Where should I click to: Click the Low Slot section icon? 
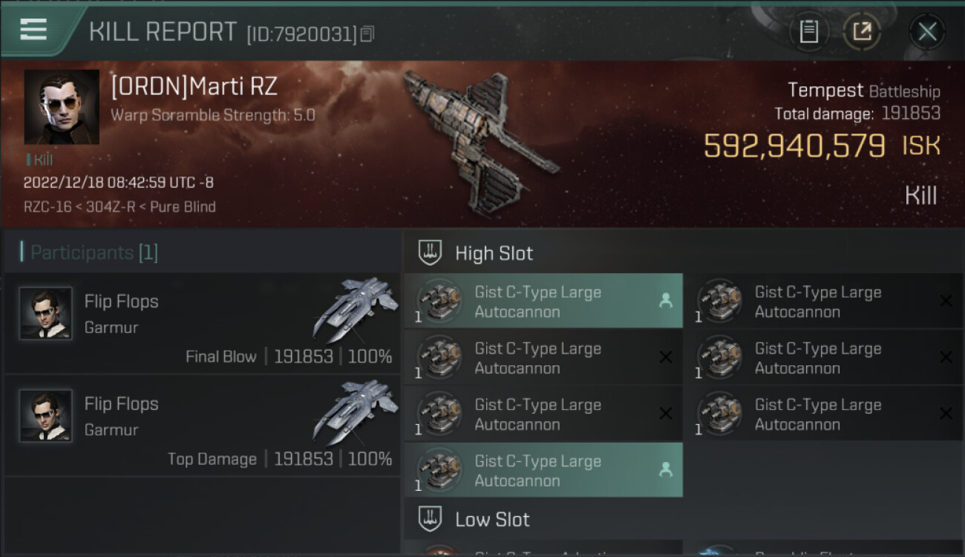point(431,518)
